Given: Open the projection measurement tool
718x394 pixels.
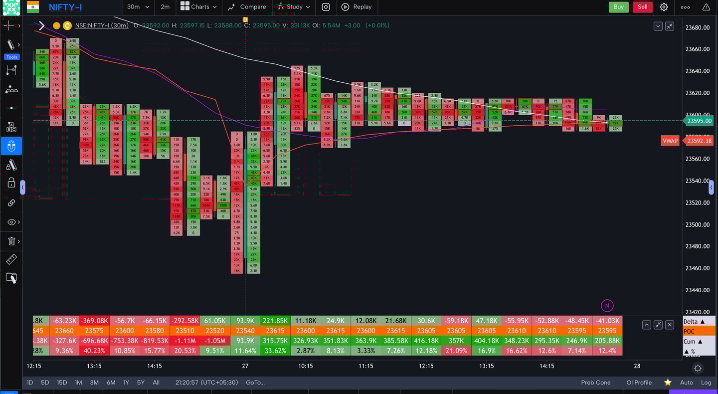Looking at the screenshot, I should pos(11,70).
